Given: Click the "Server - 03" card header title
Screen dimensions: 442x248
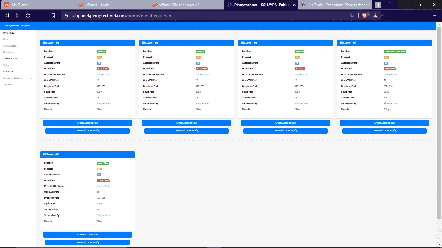Looking at the screenshot, I should tap(250, 43).
